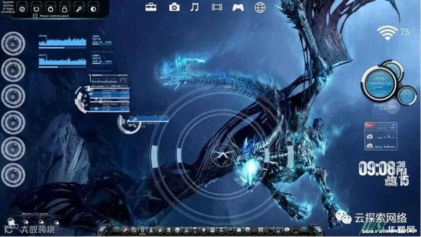The width and height of the screenshot is (421, 237).
Task: Click the X logo in center ring
Action: click(222, 155)
